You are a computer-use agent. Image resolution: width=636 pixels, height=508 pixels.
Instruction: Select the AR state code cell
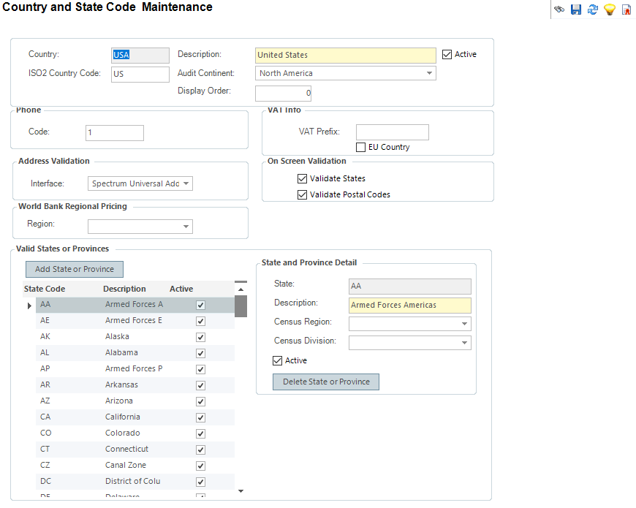point(45,384)
